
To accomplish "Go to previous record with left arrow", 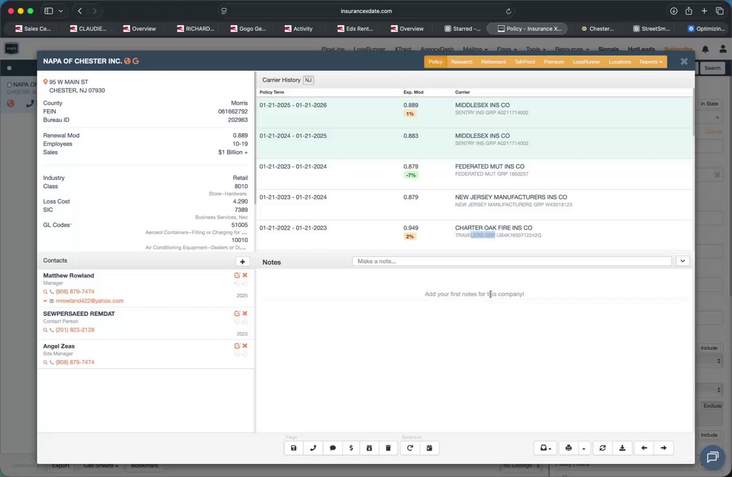I will click(x=644, y=448).
